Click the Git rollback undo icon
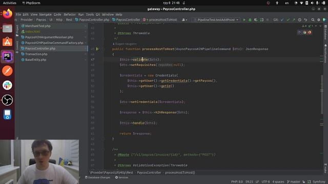This screenshot has width=328, height=184. click(x=305, y=20)
